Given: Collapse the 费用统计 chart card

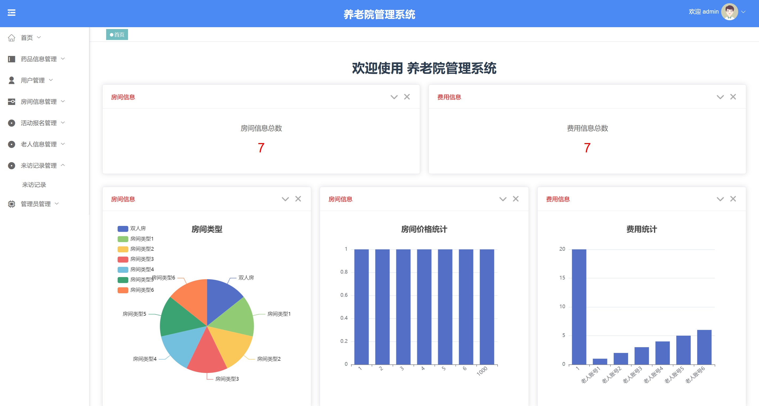Looking at the screenshot, I should pos(720,199).
